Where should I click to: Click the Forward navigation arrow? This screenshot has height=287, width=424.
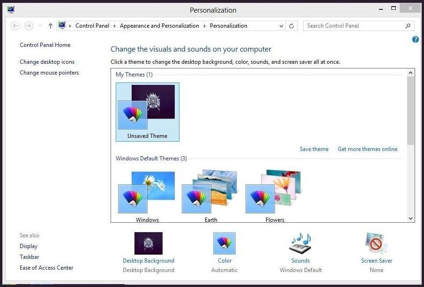[29, 26]
